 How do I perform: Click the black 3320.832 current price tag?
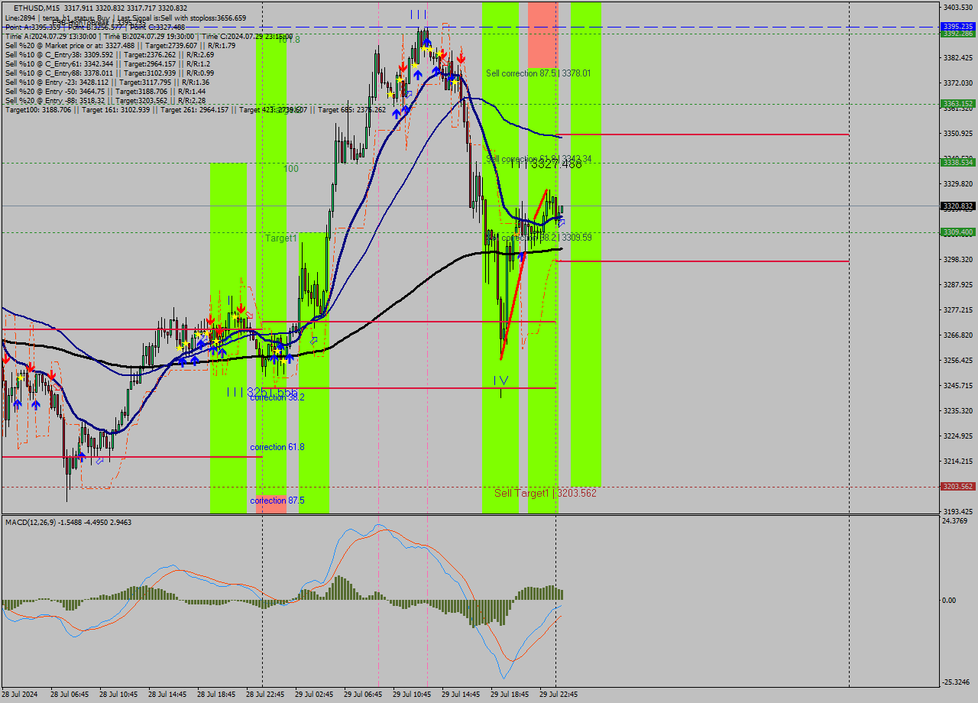(x=957, y=206)
